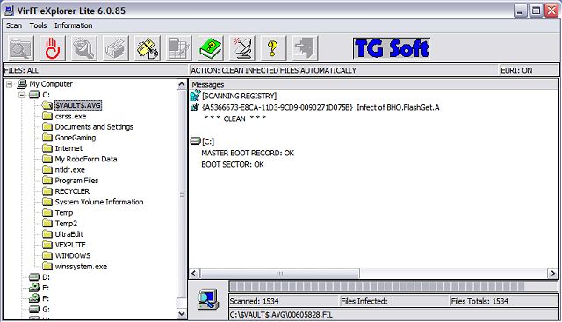This screenshot has height=322, width=562.
Task: Open the green help book icon
Action: pos(210,48)
